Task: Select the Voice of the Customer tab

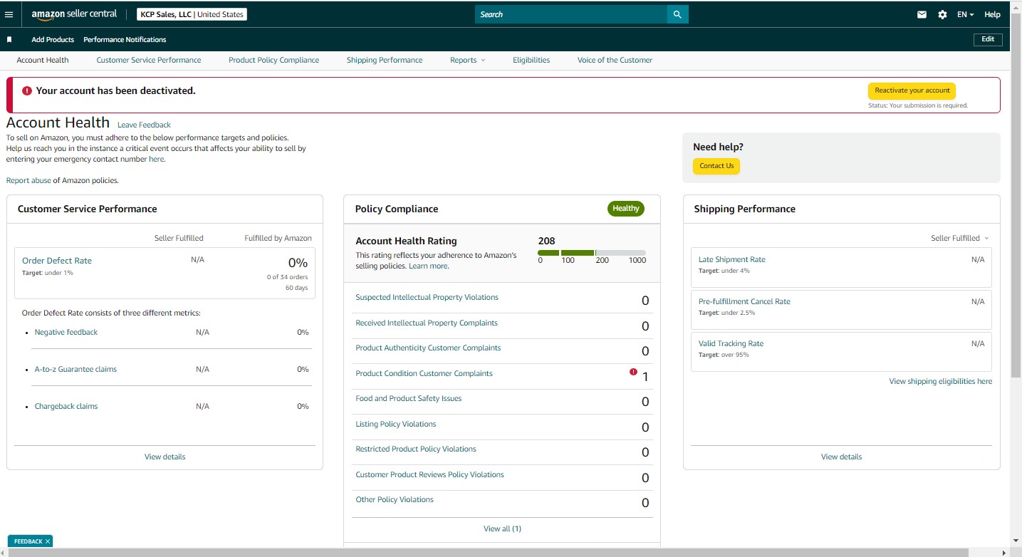Action: 615,60
